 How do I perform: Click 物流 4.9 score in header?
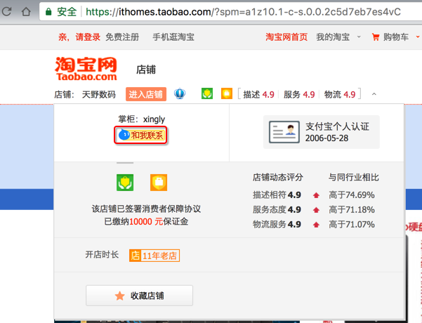pos(340,95)
